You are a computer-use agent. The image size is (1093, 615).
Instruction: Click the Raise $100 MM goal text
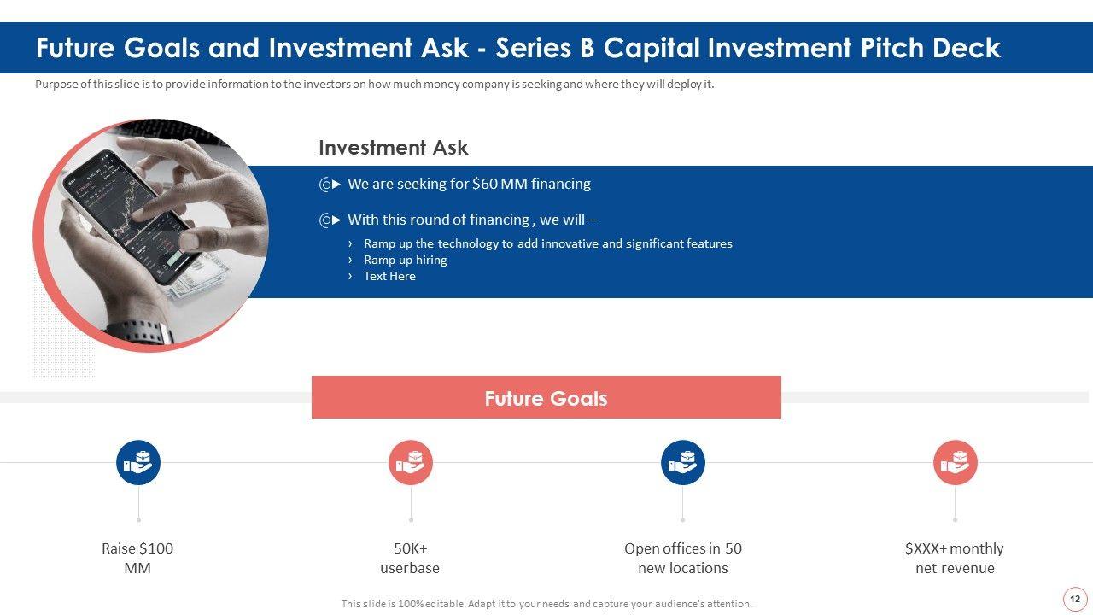[x=137, y=558]
